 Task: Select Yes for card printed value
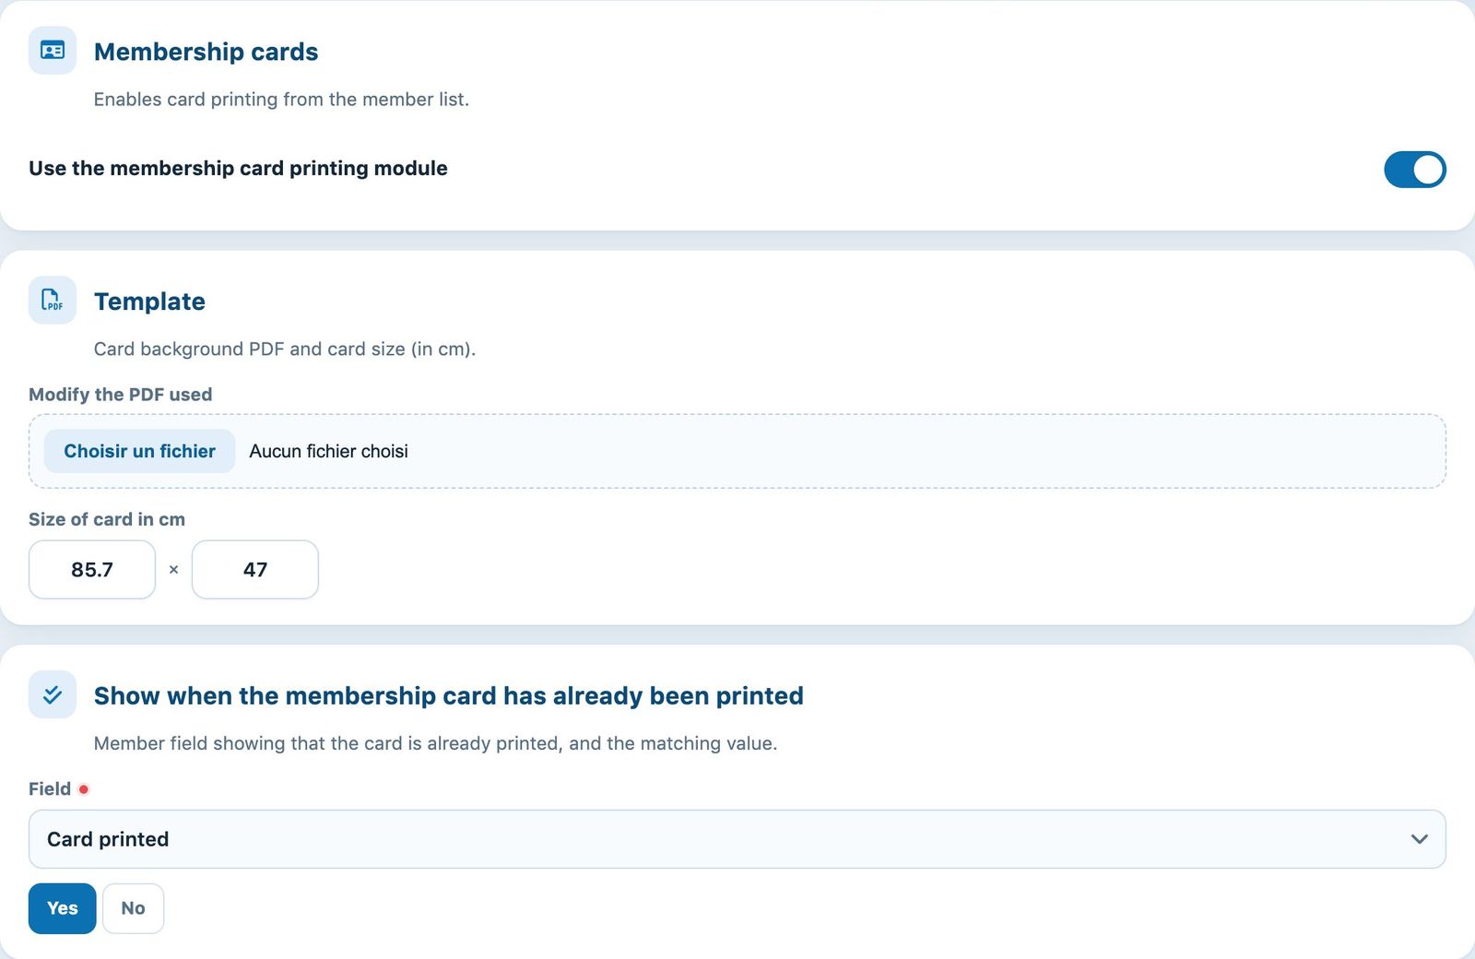tap(62, 908)
